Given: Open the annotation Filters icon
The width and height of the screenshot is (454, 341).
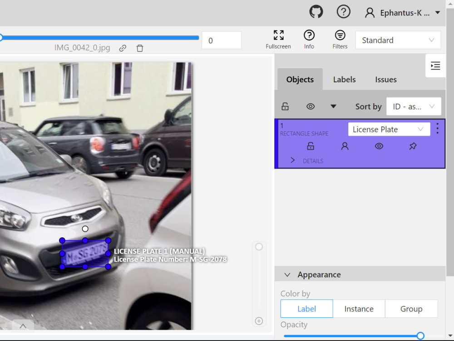Looking at the screenshot, I should [340, 36].
